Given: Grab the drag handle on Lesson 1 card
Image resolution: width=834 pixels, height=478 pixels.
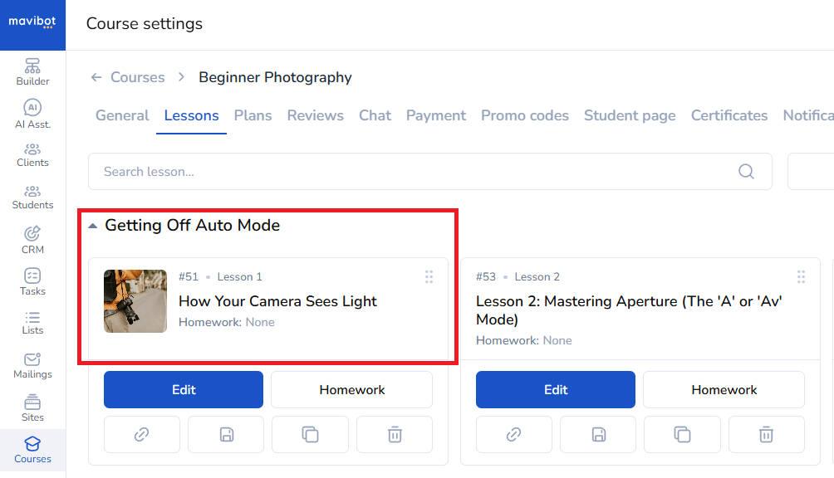Looking at the screenshot, I should [429, 277].
